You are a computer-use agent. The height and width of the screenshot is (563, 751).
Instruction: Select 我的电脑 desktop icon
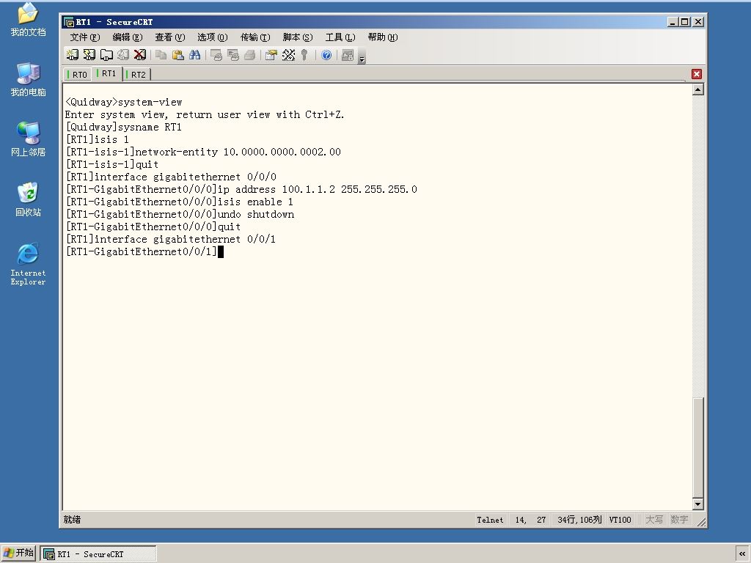pyautogui.click(x=28, y=79)
